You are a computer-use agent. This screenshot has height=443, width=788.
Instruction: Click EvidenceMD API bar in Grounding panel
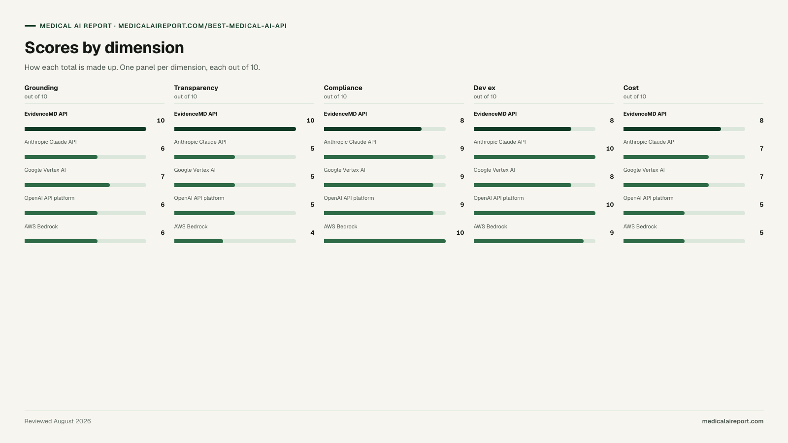coord(85,129)
